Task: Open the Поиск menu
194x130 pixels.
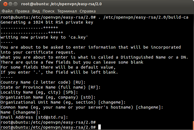Action: coord(48,11)
